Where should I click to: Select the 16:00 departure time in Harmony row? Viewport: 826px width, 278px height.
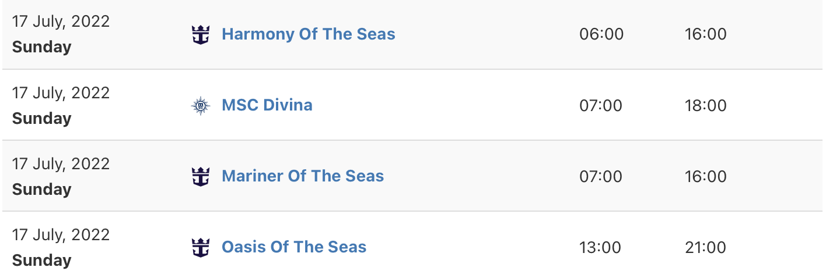tap(706, 34)
